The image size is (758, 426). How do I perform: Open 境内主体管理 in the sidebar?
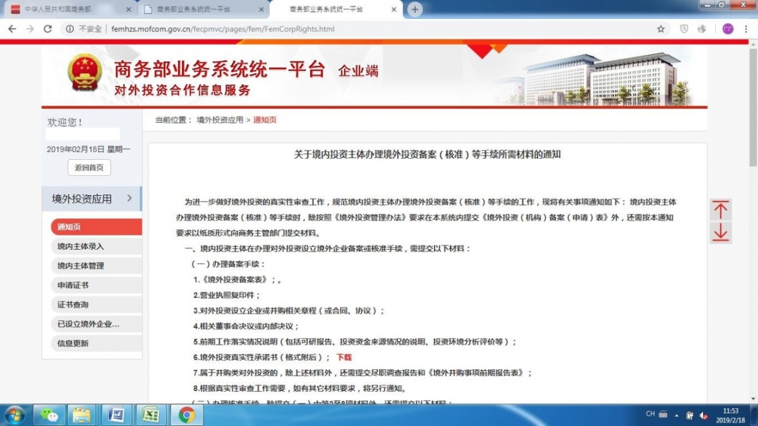[96, 266]
